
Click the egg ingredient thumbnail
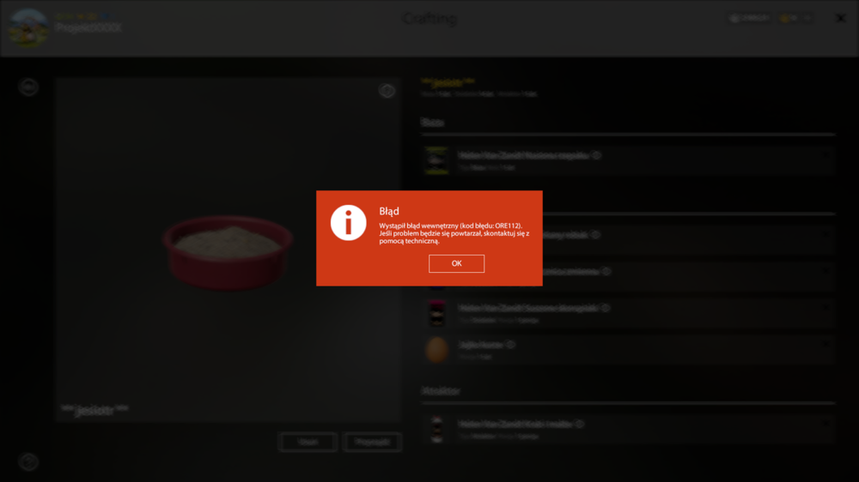437,349
